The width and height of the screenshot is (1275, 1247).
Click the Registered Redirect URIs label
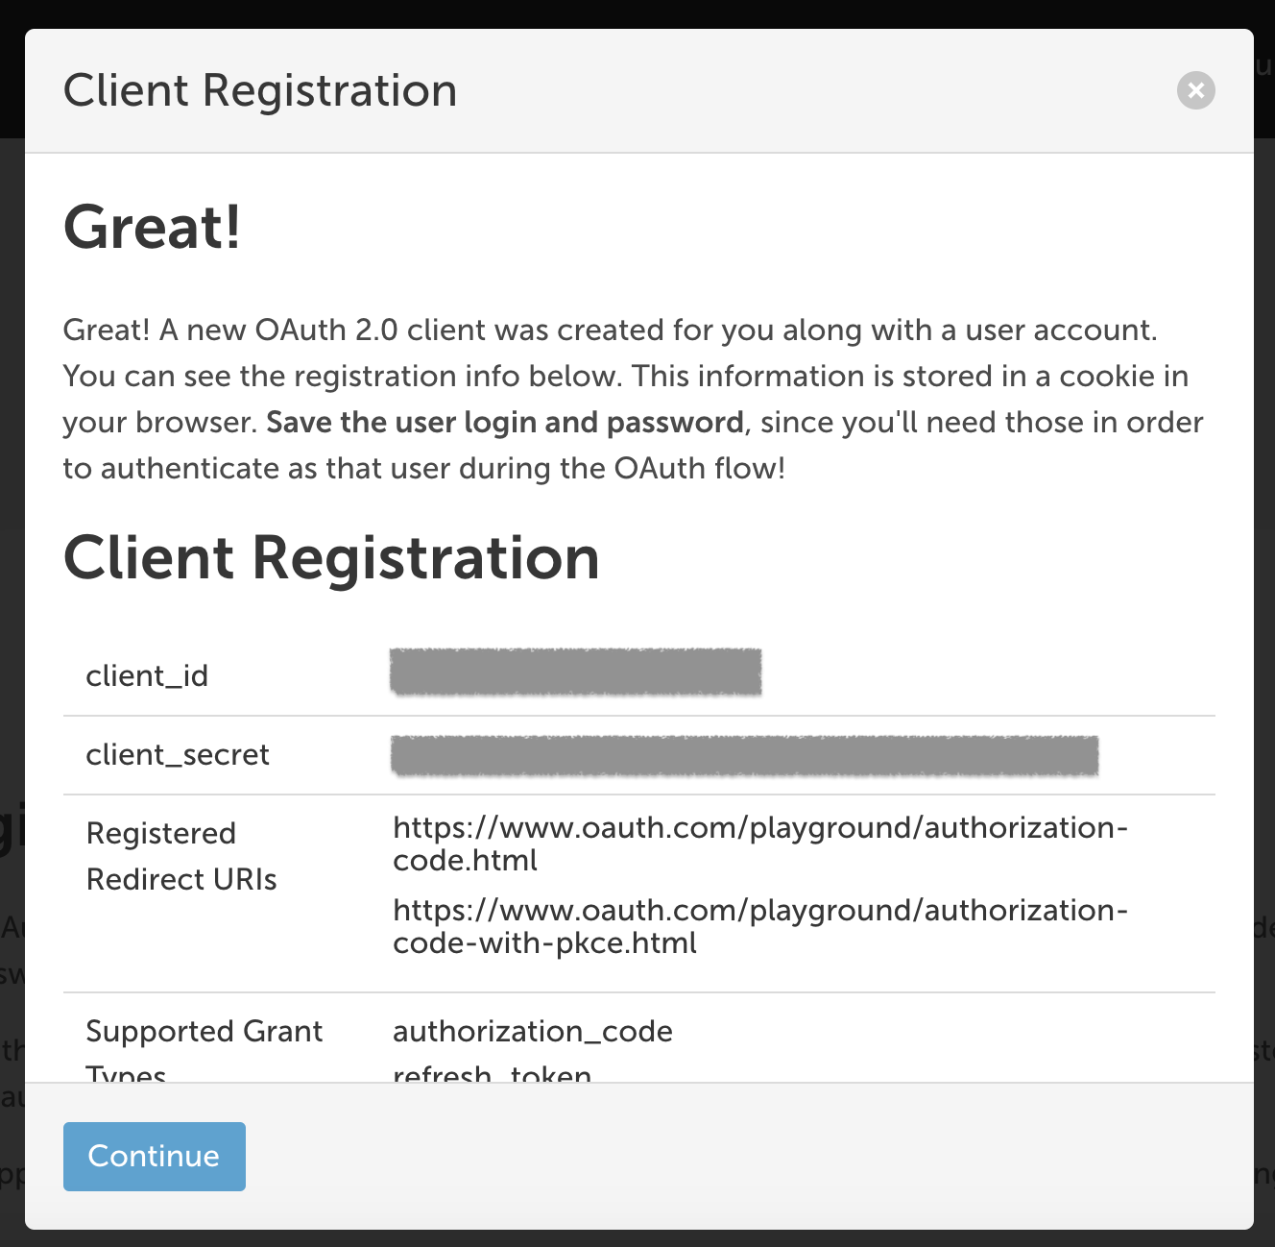[x=180, y=856]
